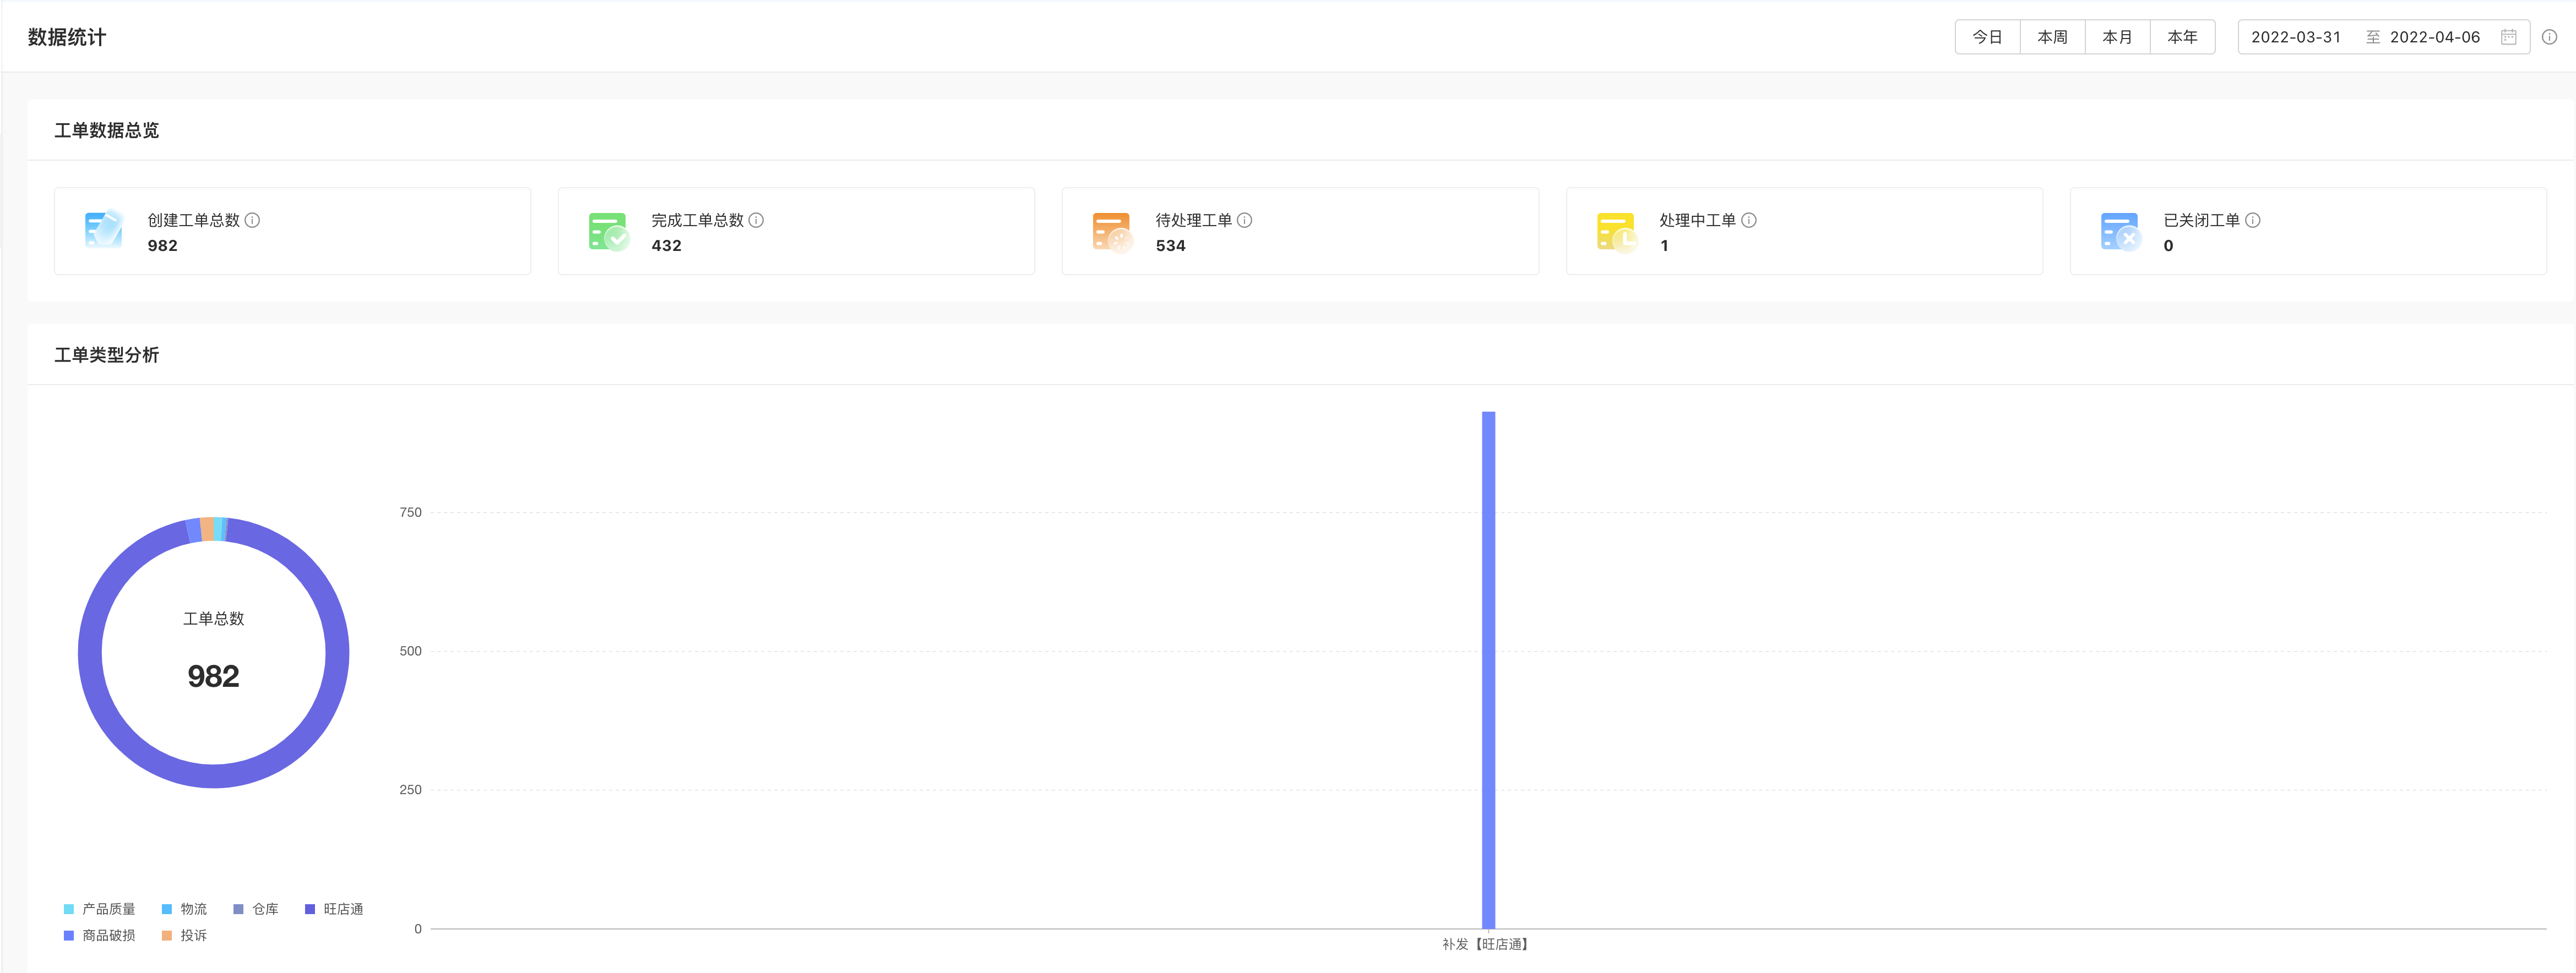Click the 创建工单总数 card icon

coord(104,229)
